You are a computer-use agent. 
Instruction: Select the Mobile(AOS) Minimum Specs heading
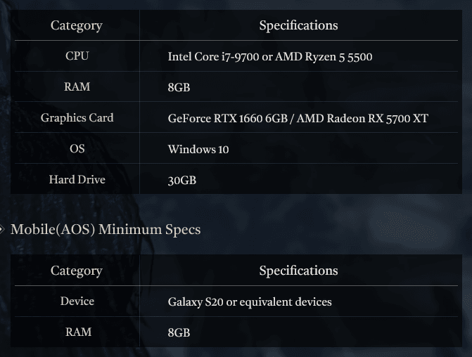point(106,230)
